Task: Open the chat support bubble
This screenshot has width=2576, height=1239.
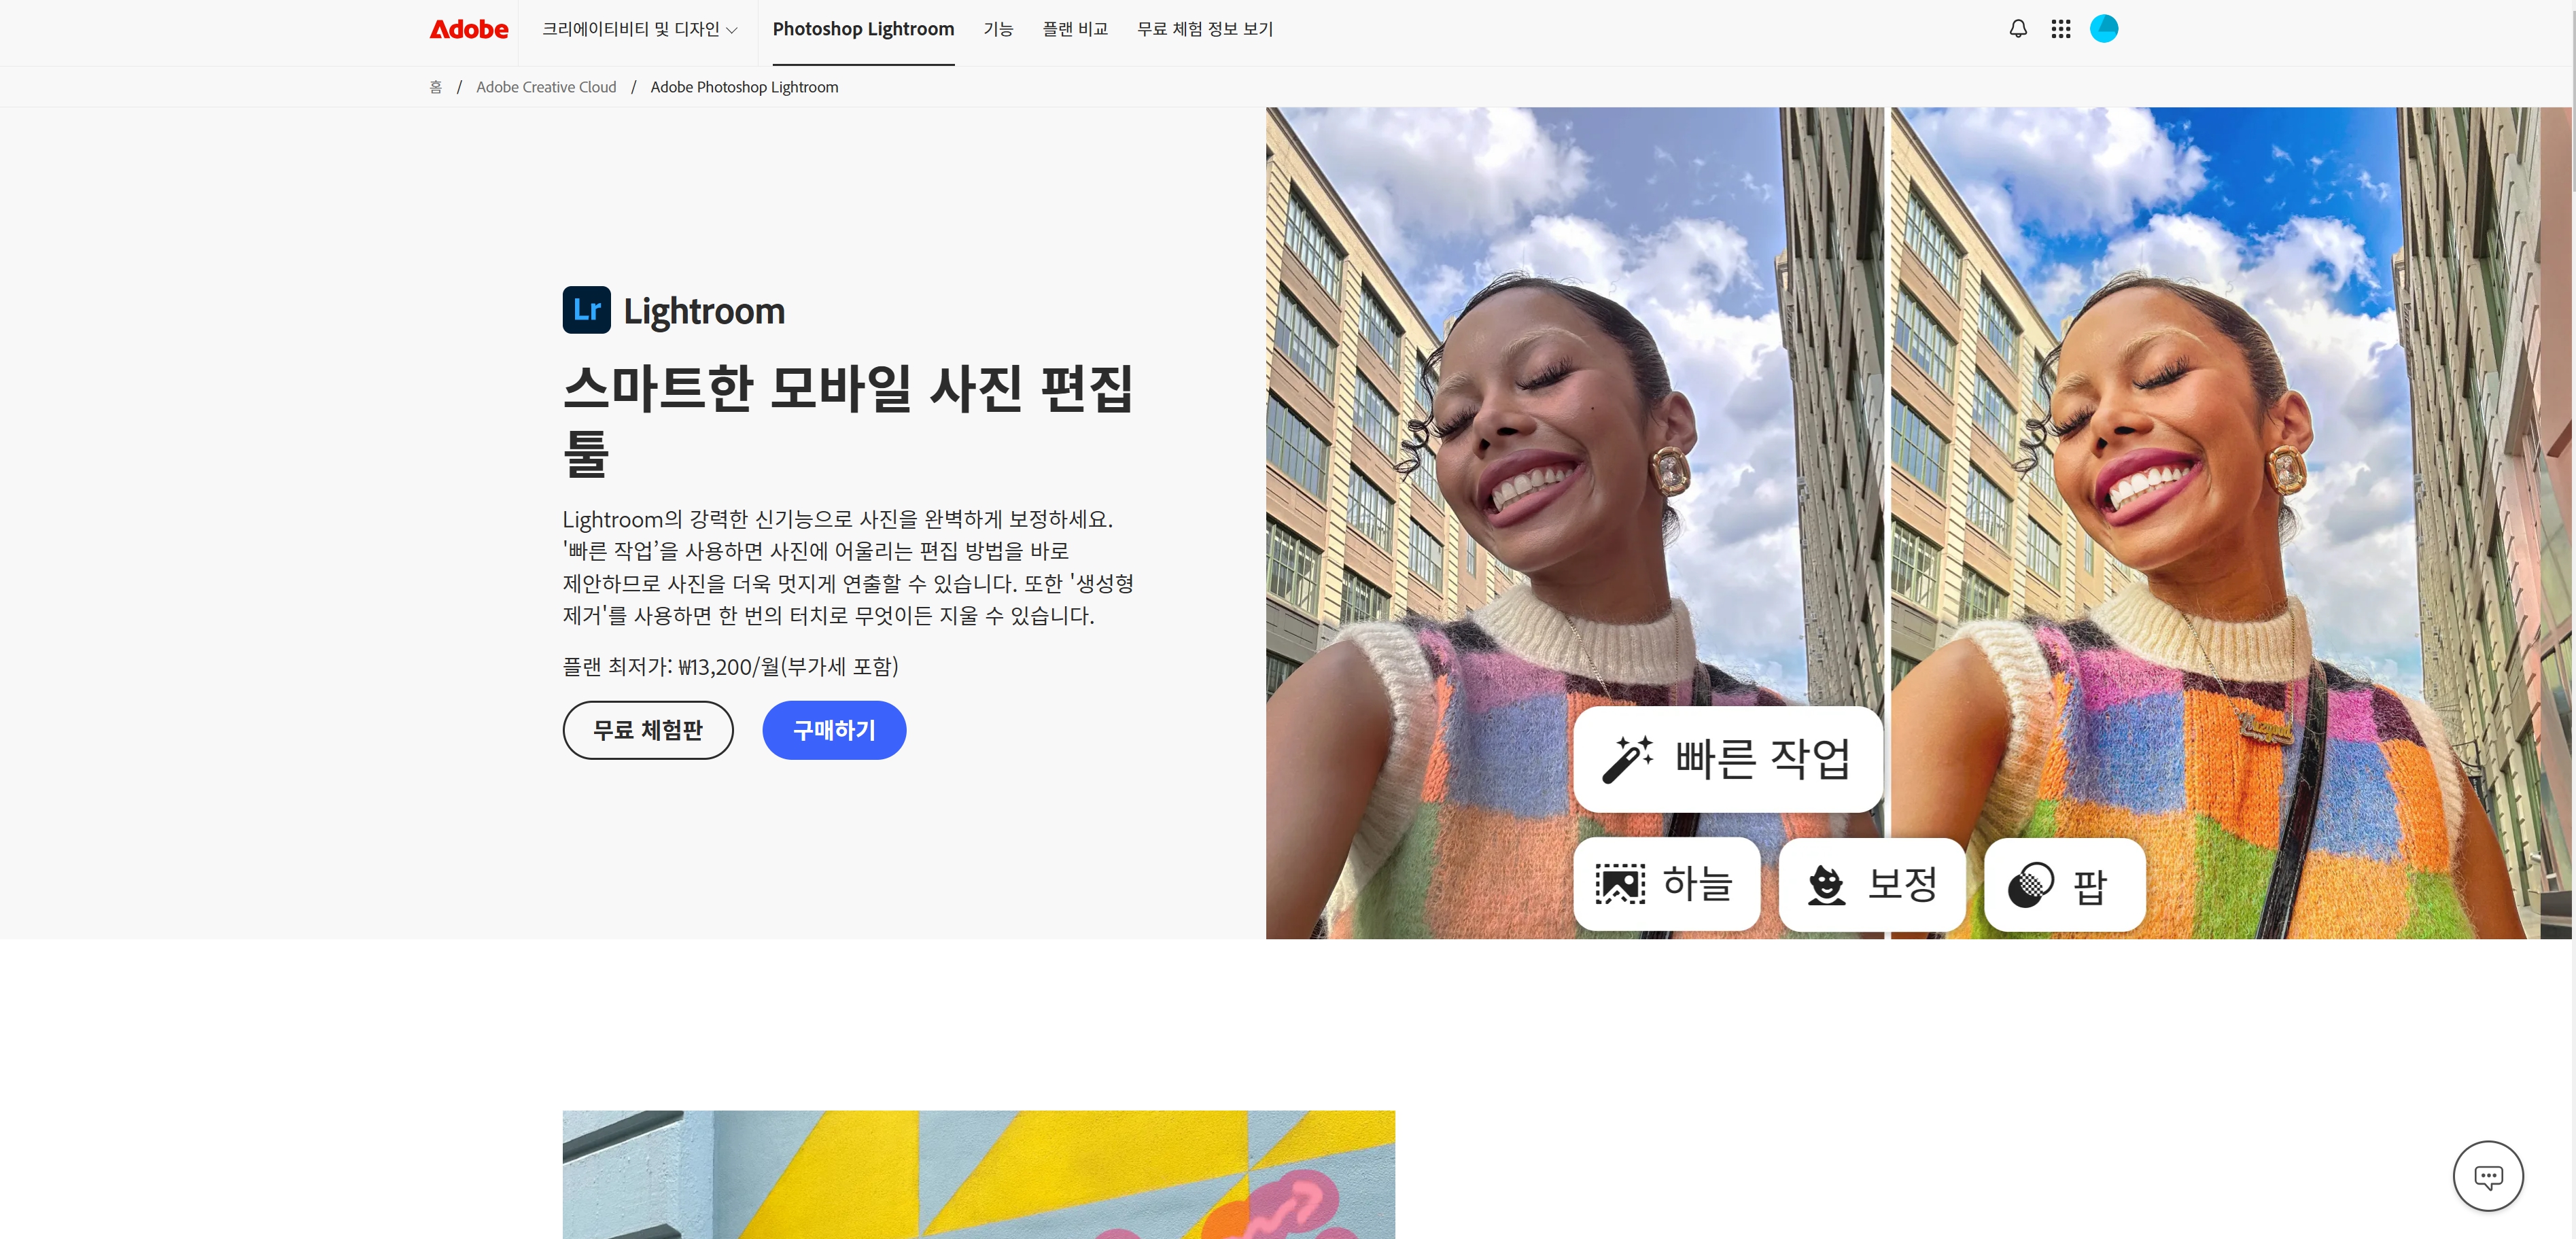Action: pyautogui.click(x=2488, y=1176)
